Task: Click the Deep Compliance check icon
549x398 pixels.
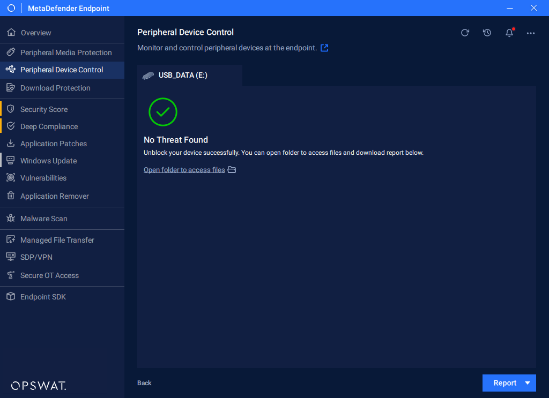Action: click(x=11, y=126)
